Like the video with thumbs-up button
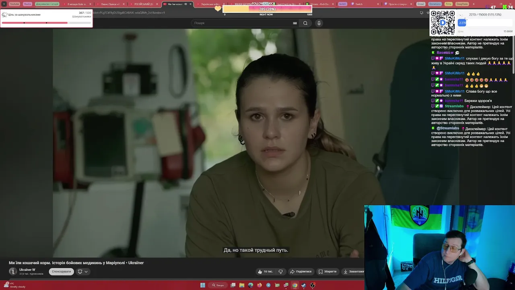Screen dimensions: 515x290 (266, 271)
